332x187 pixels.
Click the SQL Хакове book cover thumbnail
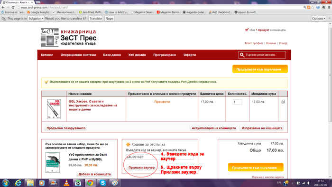pos(54,109)
